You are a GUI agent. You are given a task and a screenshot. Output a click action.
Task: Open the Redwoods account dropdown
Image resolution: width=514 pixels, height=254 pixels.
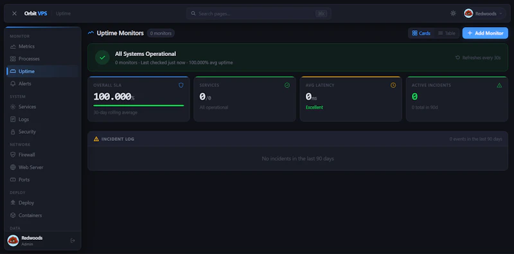click(484, 14)
